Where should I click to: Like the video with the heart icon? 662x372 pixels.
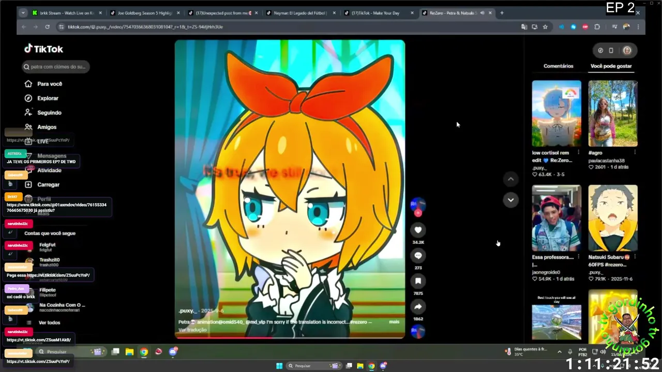[418, 230]
